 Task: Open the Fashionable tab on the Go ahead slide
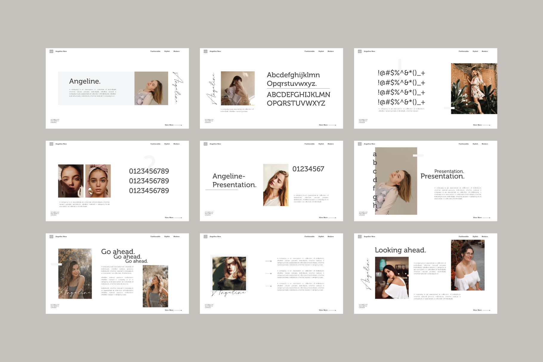[155, 236]
